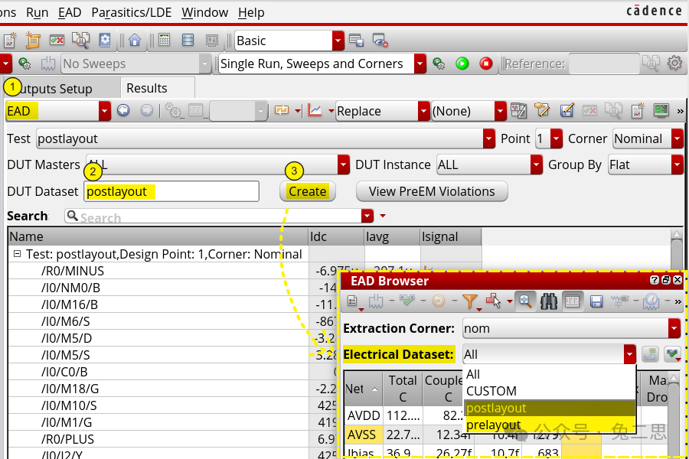Collapse the Test: postlayout tree node

[16, 254]
